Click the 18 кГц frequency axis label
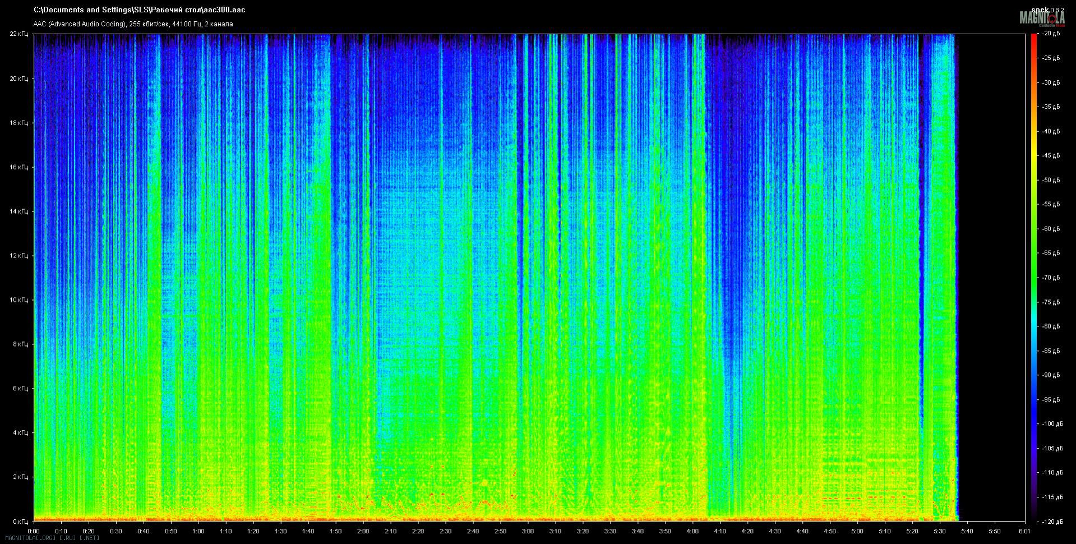The image size is (1076, 544). click(x=19, y=122)
